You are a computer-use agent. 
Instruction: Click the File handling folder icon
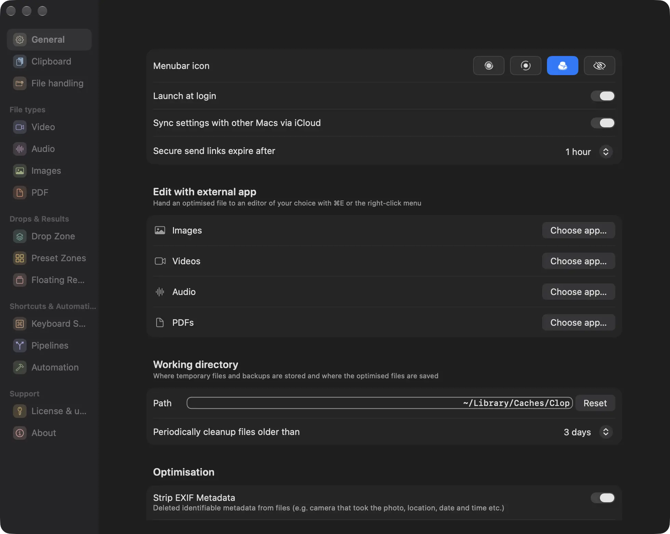pyautogui.click(x=20, y=83)
